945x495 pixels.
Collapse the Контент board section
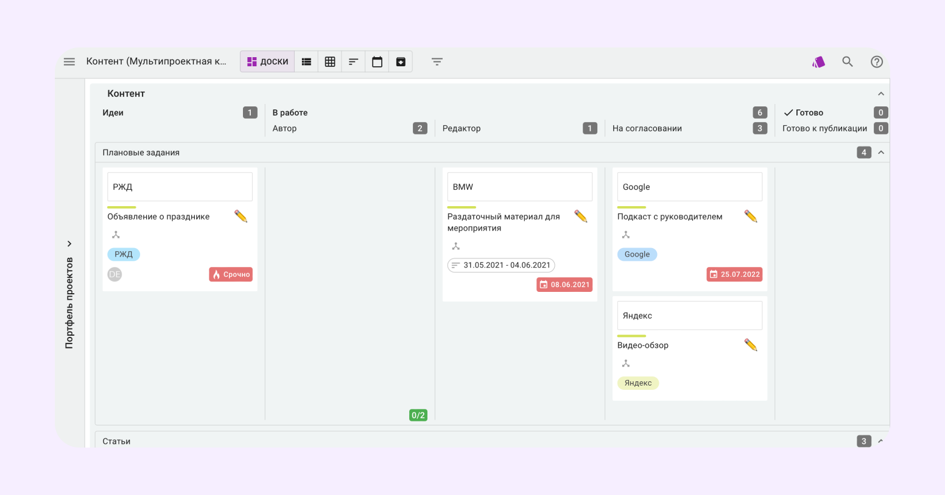881,94
